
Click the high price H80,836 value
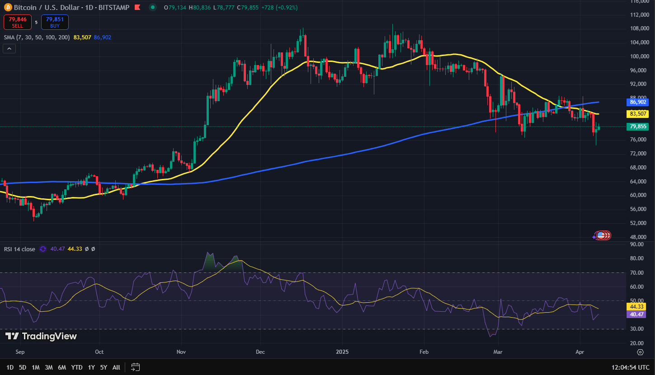tap(200, 7)
